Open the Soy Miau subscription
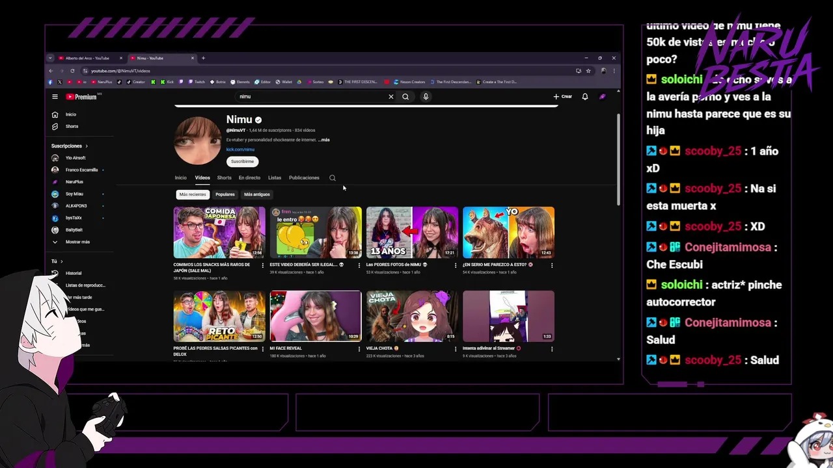833x468 pixels. (x=74, y=194)
